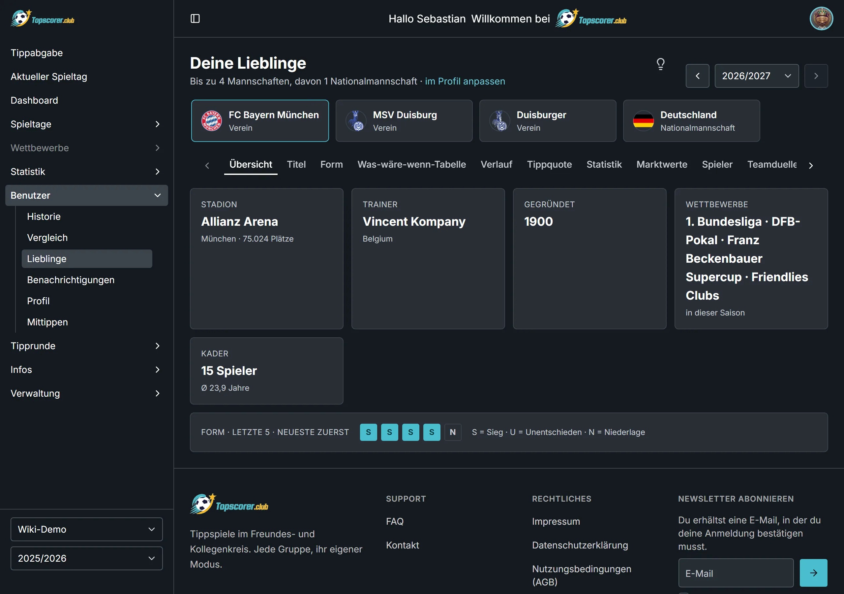This screenshot has height=594, width=844.
Task: Open the 2026/2027 season dropdown
Action: tap(757, 76)
